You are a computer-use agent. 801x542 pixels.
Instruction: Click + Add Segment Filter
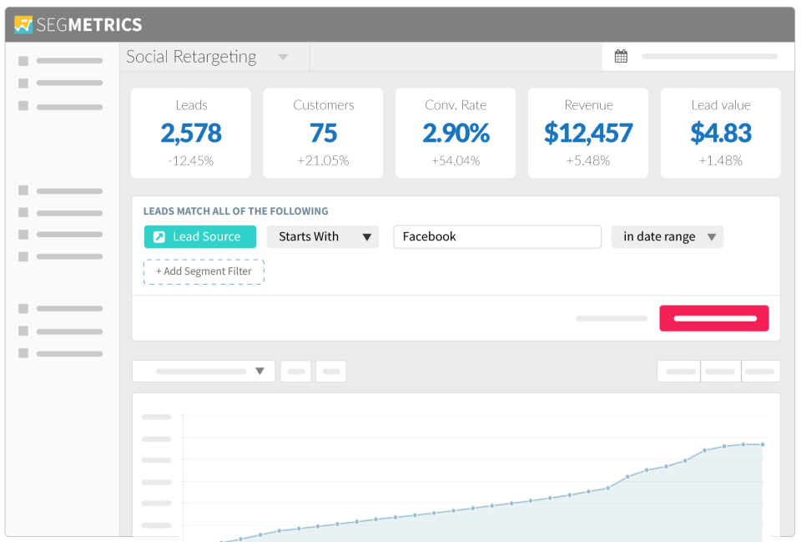click(204, 271)
